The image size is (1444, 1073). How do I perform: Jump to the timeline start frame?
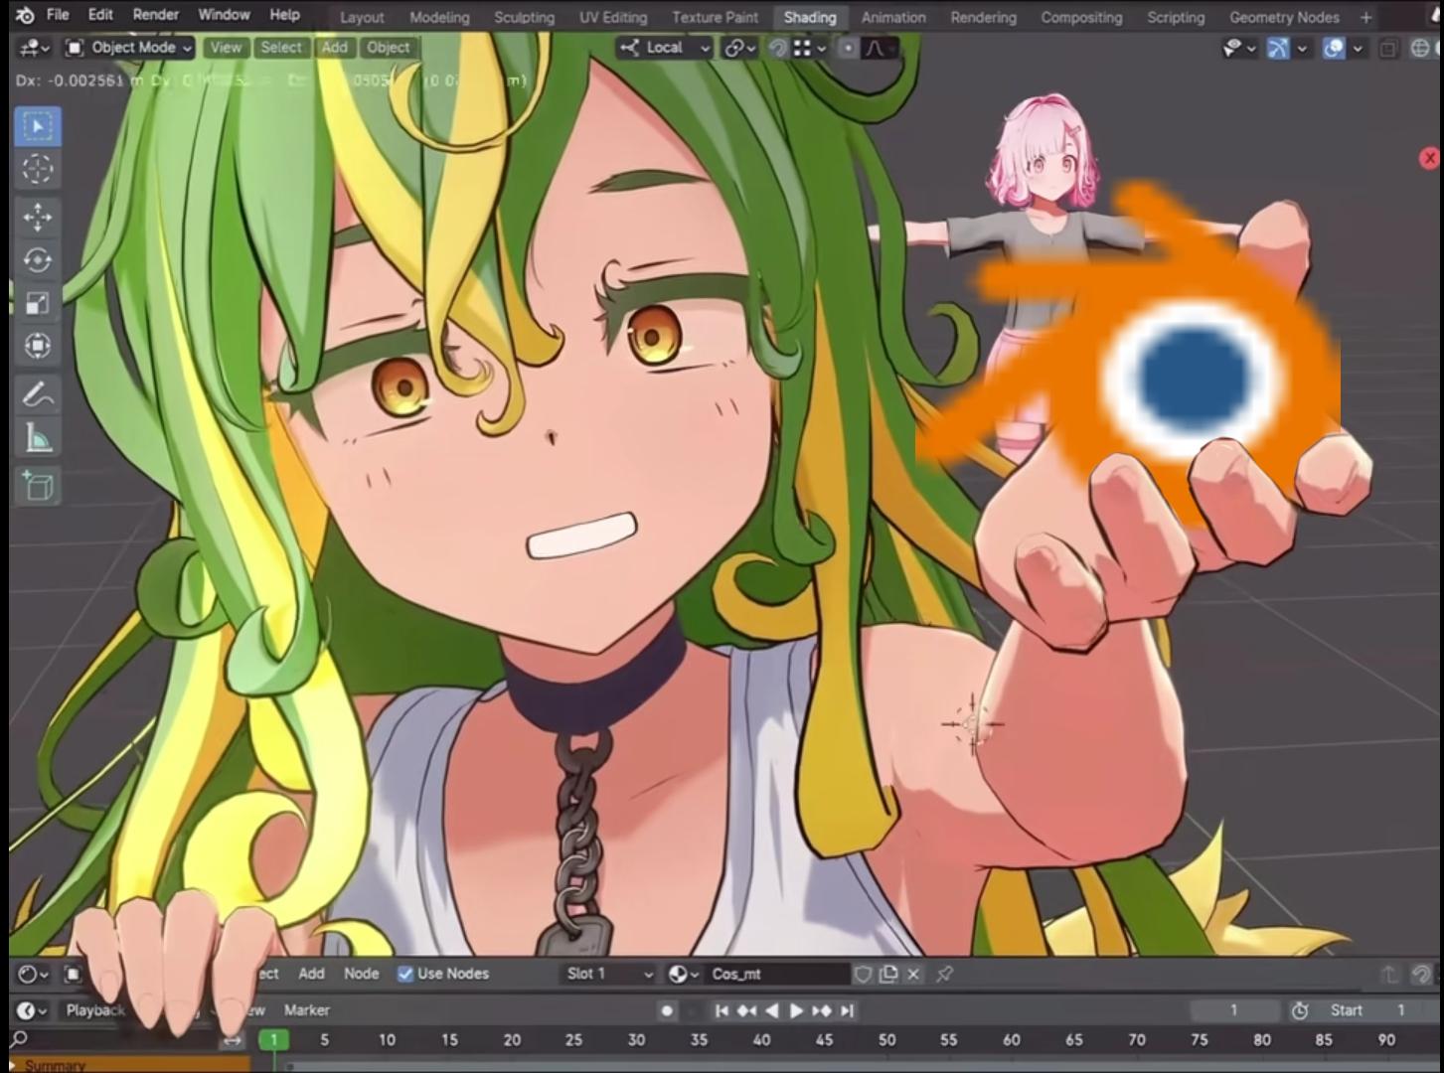(x=722, y=1010)
